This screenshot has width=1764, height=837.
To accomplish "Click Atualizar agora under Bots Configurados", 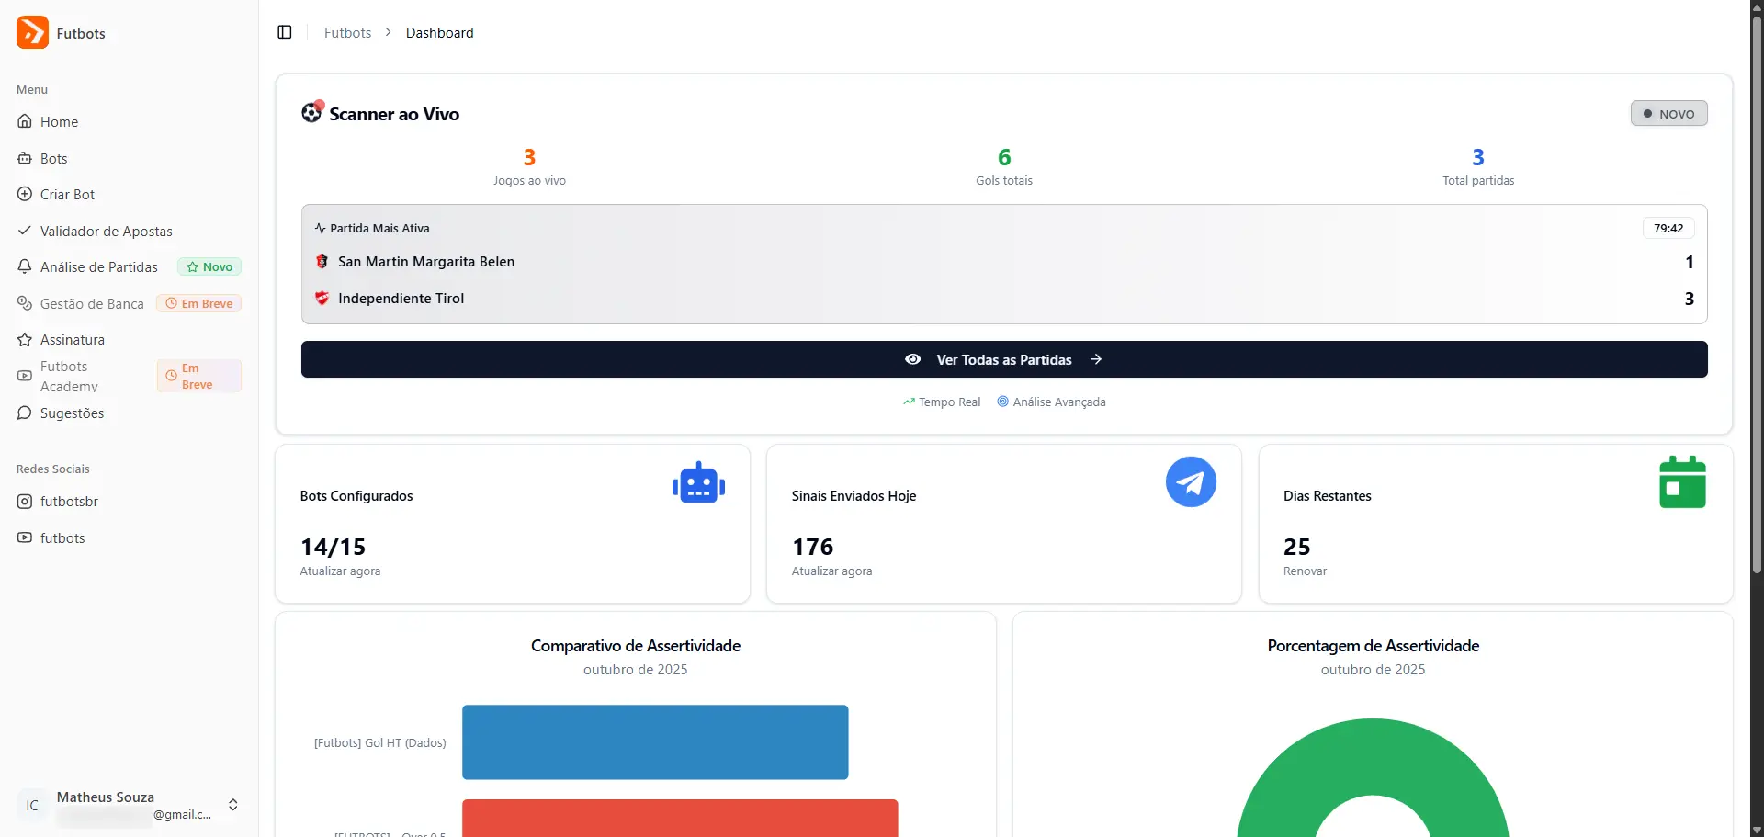I will click(340, 571).
